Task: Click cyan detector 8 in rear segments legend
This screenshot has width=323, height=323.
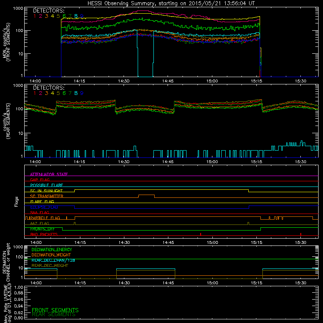Action: click(76, 93)
